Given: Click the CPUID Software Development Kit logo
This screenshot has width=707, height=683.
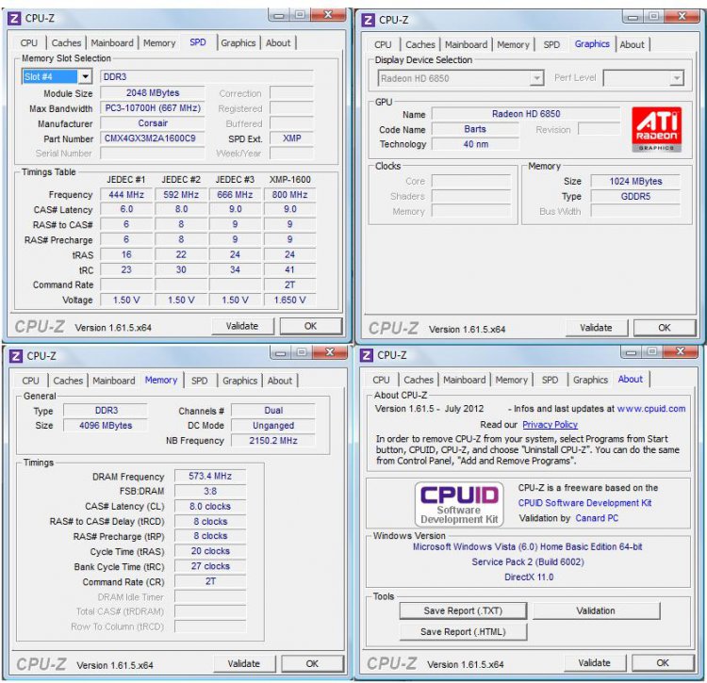Looking at the screenshot, I should point(459,504).
